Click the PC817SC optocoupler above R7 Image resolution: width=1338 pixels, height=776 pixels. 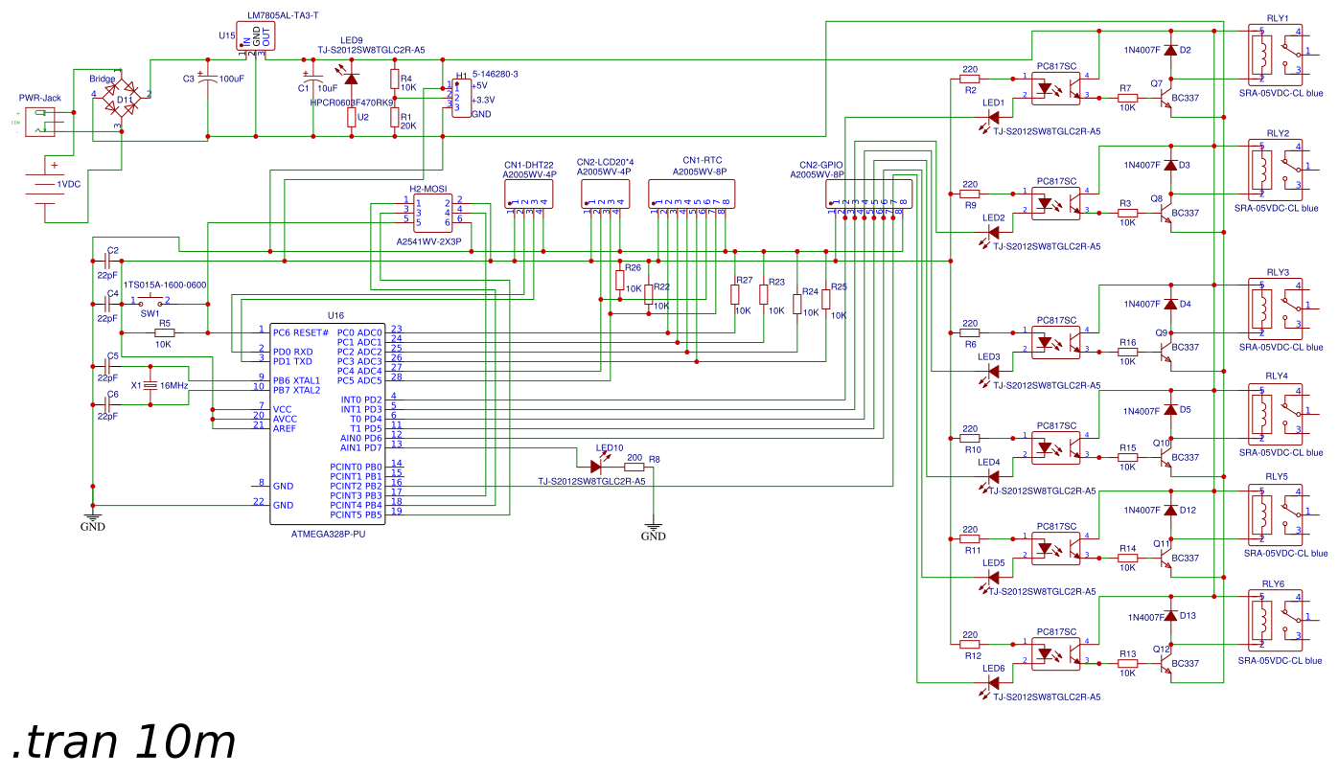point(1054,86)
